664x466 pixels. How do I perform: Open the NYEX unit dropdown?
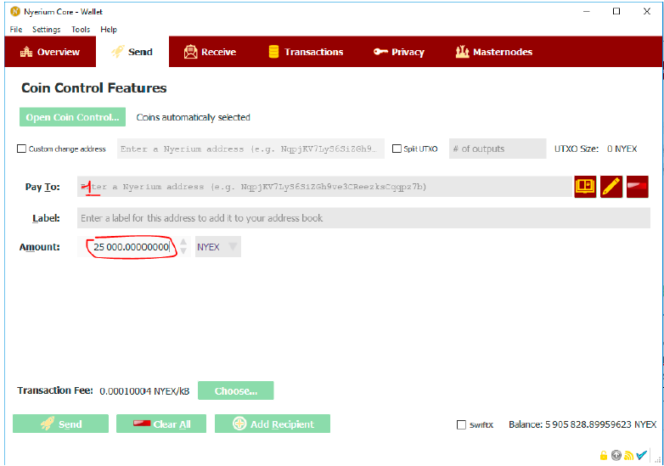coord(217,247)
